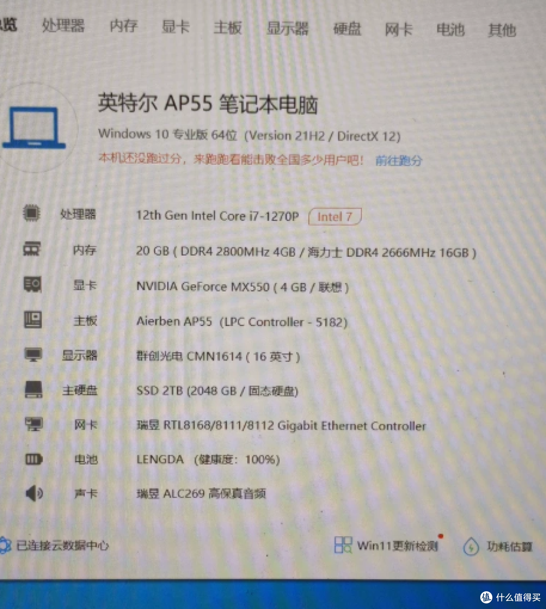Click the 处理器 row label

point(78,214)
